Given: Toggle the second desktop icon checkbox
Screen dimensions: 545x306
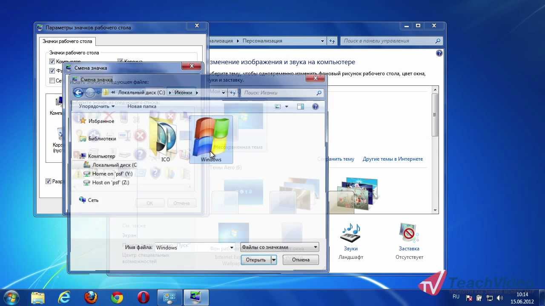Looking at the screenshot, I should [x=52, y=71].
